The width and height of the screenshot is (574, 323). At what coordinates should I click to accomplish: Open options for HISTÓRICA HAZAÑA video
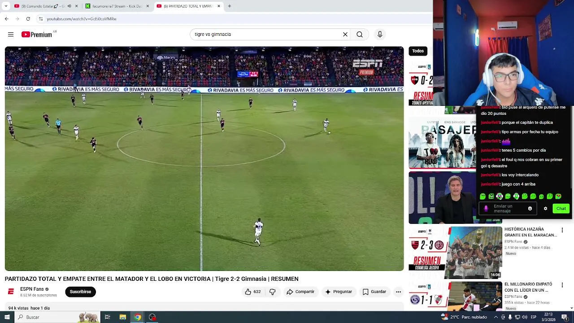click(562, 230)
